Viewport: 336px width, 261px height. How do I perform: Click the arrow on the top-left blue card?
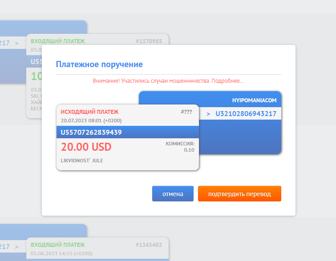click(16, 43)
